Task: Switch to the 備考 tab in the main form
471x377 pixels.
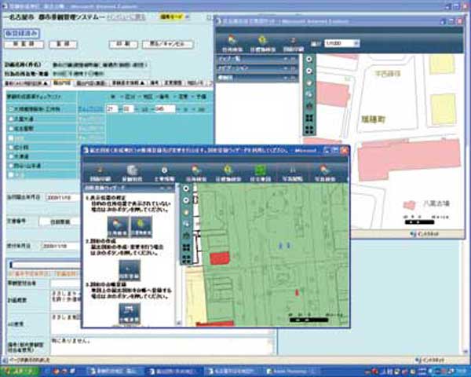Action: (155, 83)
